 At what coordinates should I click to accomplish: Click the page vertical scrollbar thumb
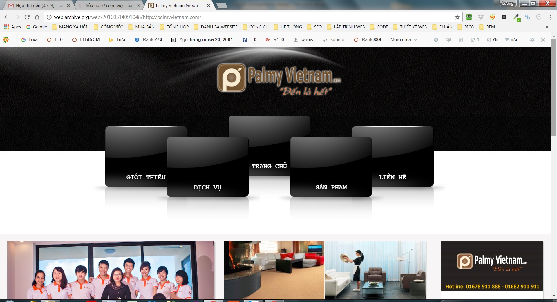pos(554,87)
